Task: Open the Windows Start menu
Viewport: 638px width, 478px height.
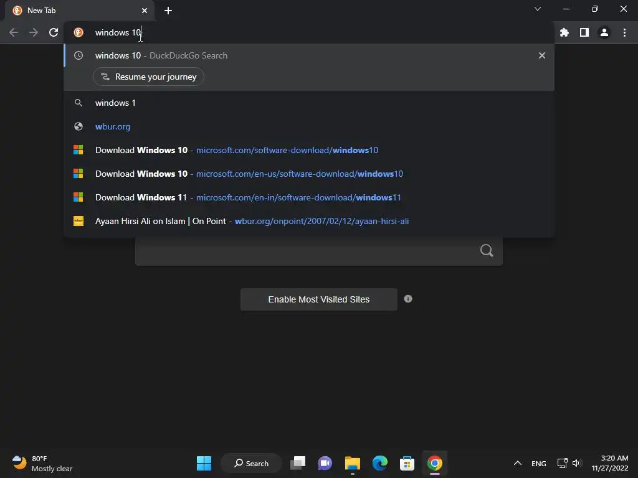Action: pyautogui.click(x=204, y=463)
